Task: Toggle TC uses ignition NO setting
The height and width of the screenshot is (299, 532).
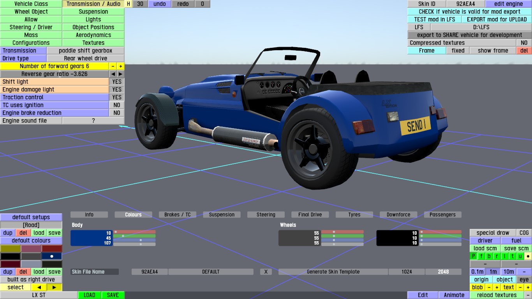Action: [x=117, y=105]
